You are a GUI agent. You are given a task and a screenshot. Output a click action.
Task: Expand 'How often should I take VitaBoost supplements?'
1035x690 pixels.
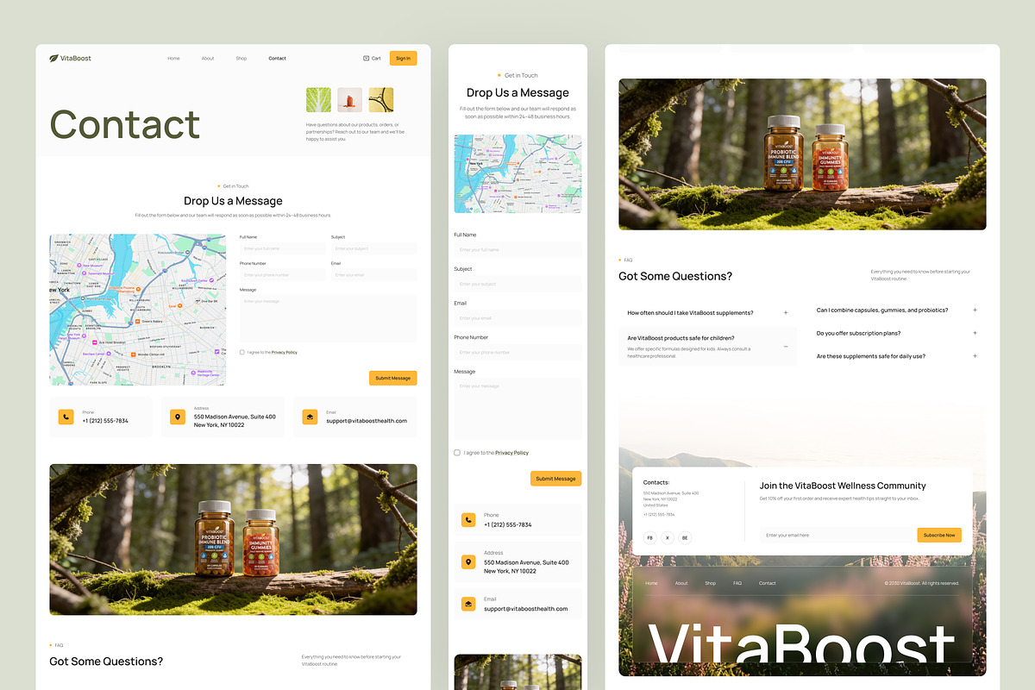point(786,313)
